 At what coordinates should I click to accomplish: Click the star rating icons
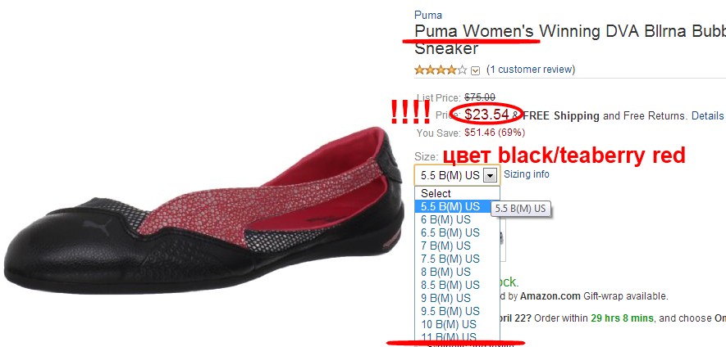pyautogui.click(x=441, y=70)
